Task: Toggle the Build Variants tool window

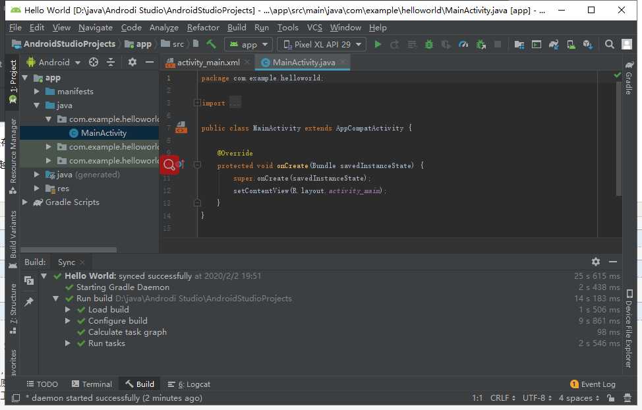Action: [x=13, y=240]
